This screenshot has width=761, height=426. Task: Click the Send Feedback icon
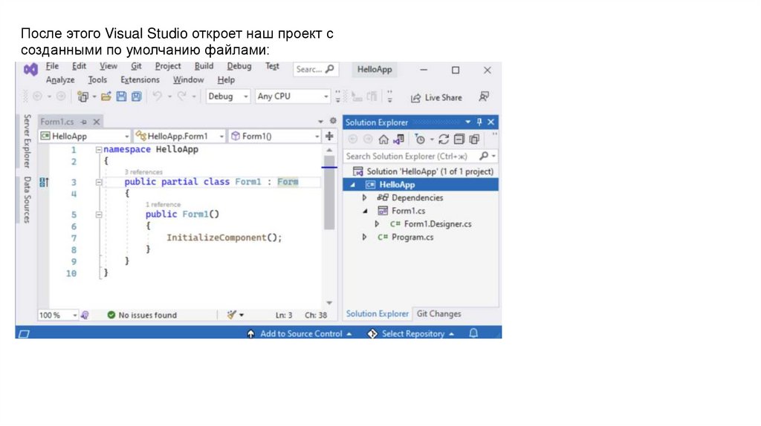pyautogui.click(x=483, y=97)
